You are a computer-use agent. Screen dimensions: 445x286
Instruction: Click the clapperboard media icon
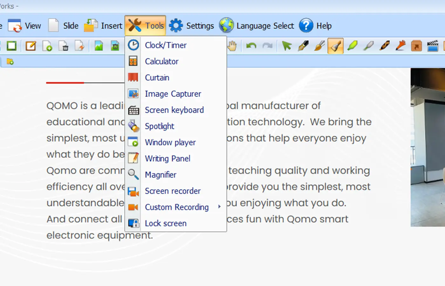tap(433, 46)
